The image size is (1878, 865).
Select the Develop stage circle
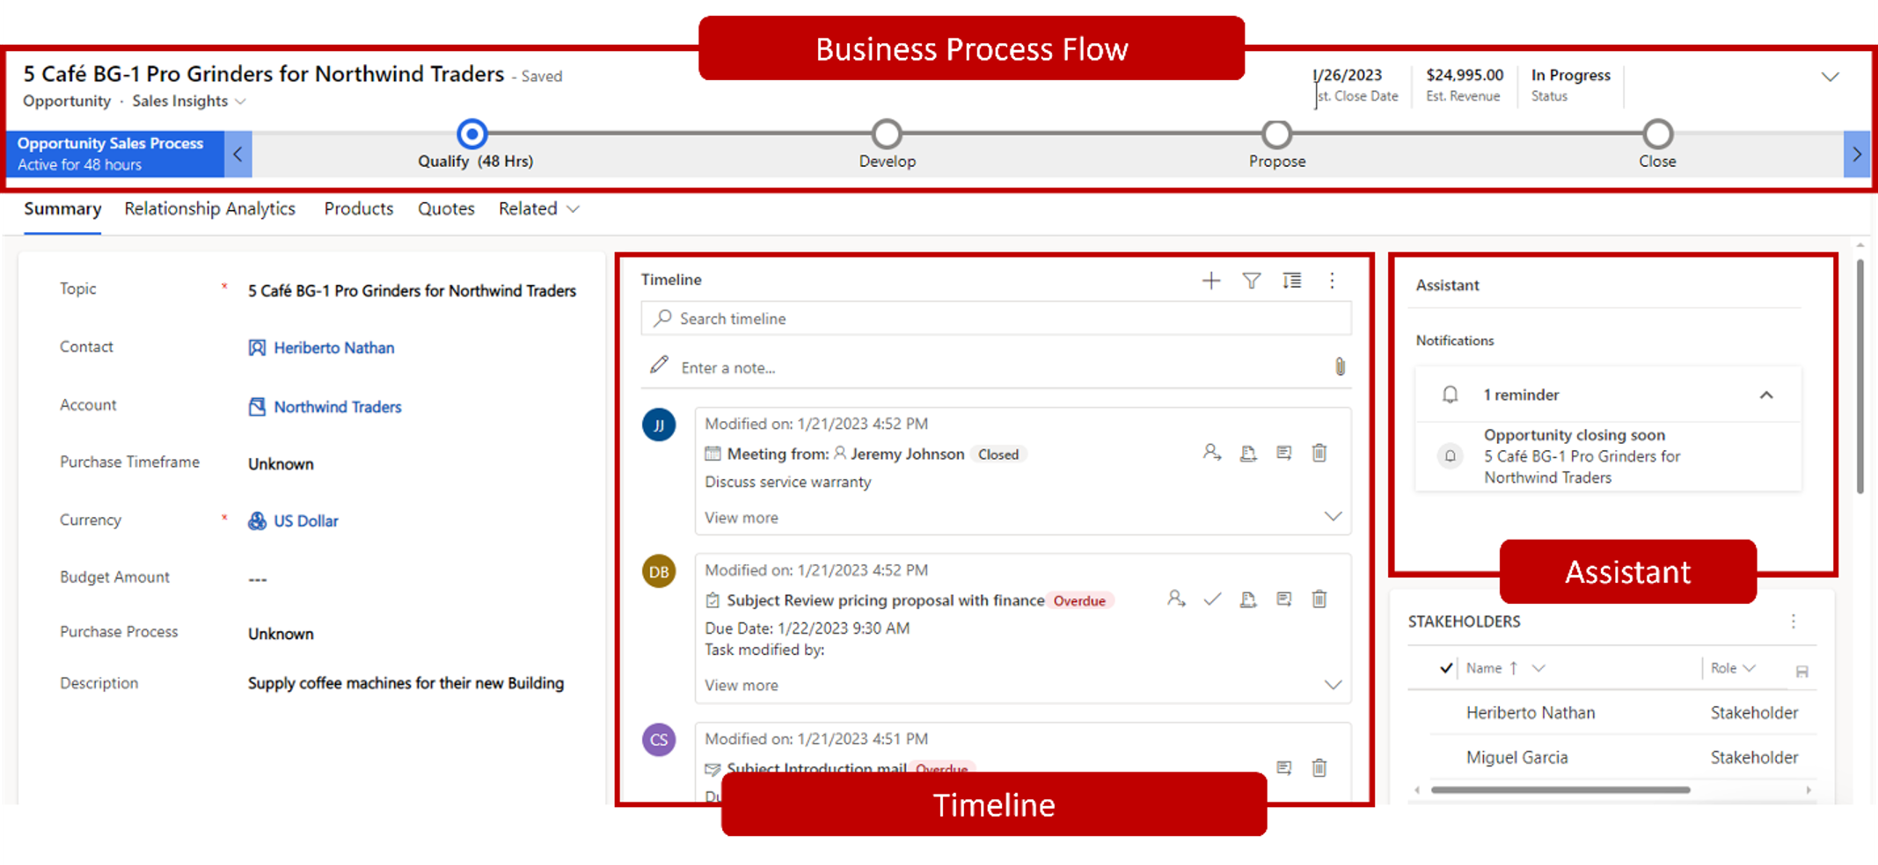tap(887, 134)
